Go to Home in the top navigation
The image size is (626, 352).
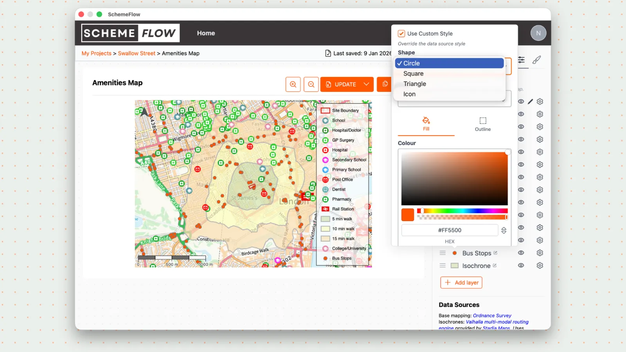click(x=206, y=33)
